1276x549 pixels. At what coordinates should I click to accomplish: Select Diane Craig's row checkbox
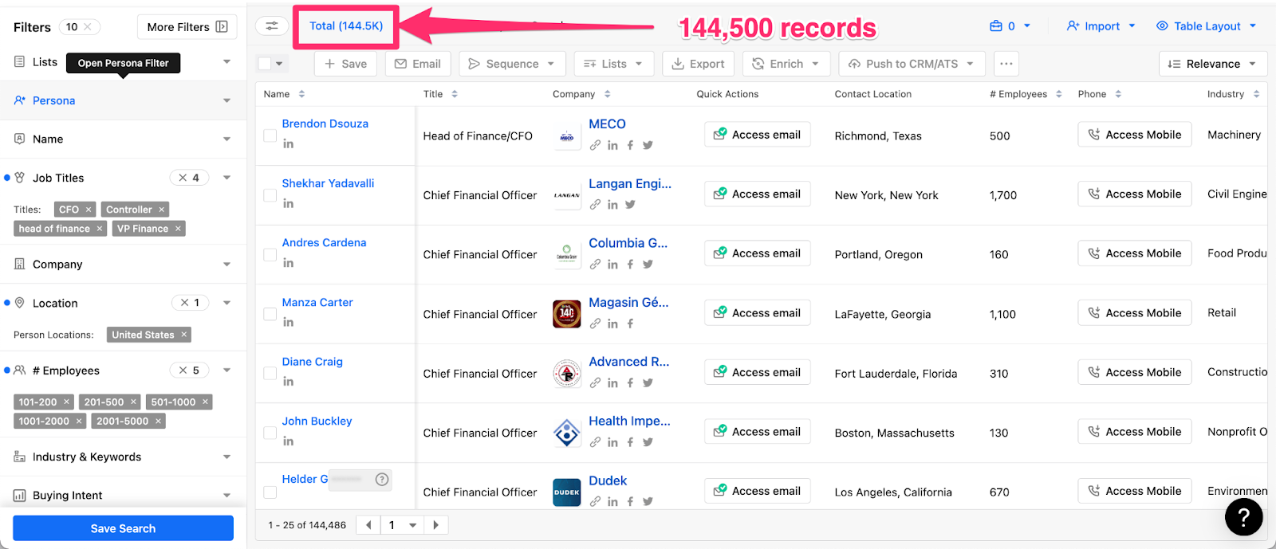point(270,373)
